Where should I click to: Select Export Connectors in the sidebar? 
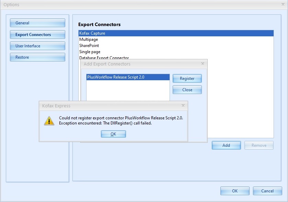coord(37,35)
